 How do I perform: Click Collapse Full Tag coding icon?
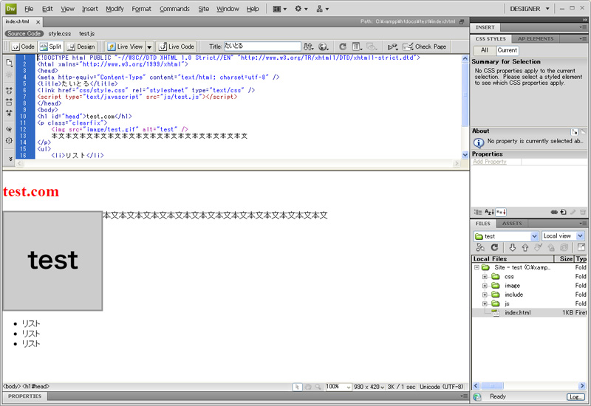tap(9, 91)
